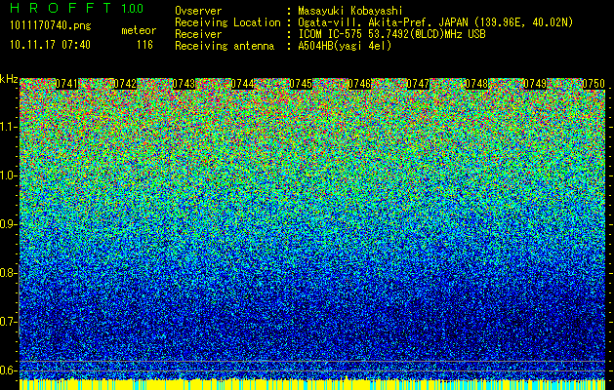Screen dimensions: 614x390
Task: Click the meteor label
Action: [139, 30]
